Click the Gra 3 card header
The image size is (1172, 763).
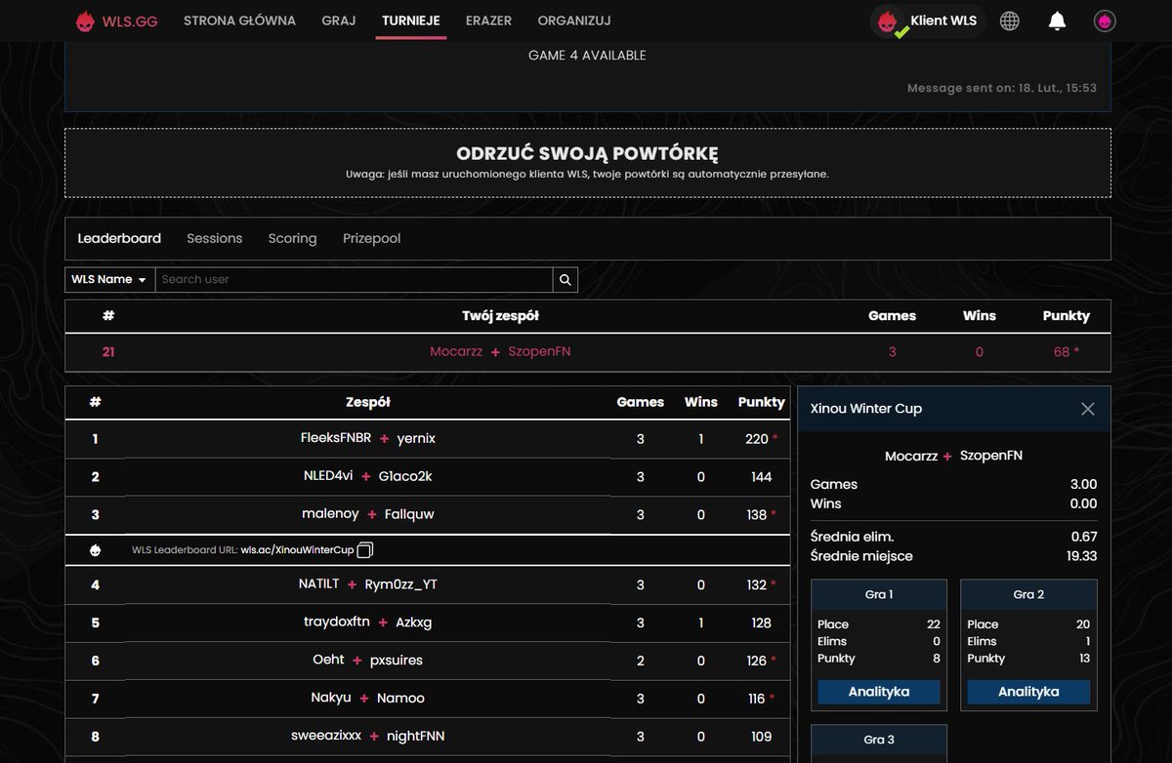point(879,740)
